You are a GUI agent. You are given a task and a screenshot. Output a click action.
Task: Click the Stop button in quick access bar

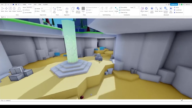[16, 5]
